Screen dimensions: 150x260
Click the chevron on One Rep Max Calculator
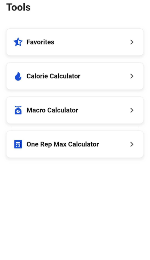pos(132,144)
